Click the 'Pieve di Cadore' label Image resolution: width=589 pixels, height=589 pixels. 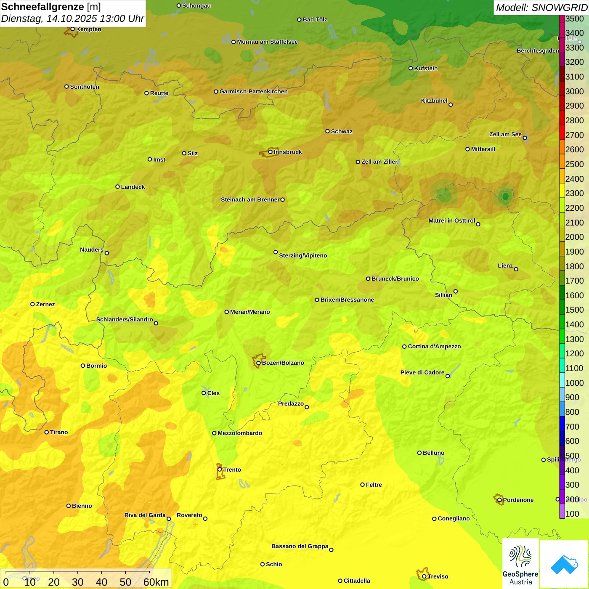(422, 372)
